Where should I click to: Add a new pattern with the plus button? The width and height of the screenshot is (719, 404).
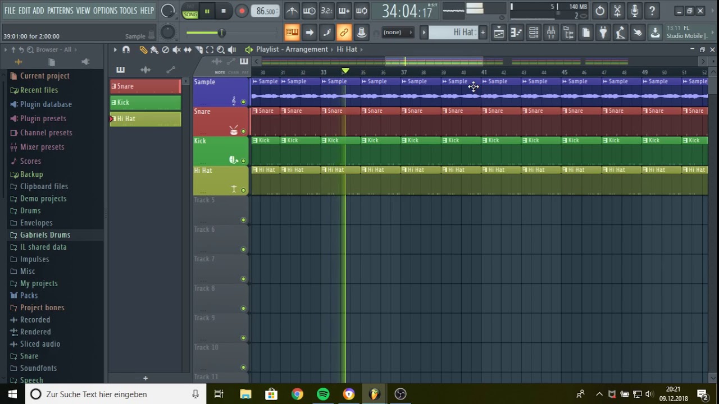[x=483, y=33]
